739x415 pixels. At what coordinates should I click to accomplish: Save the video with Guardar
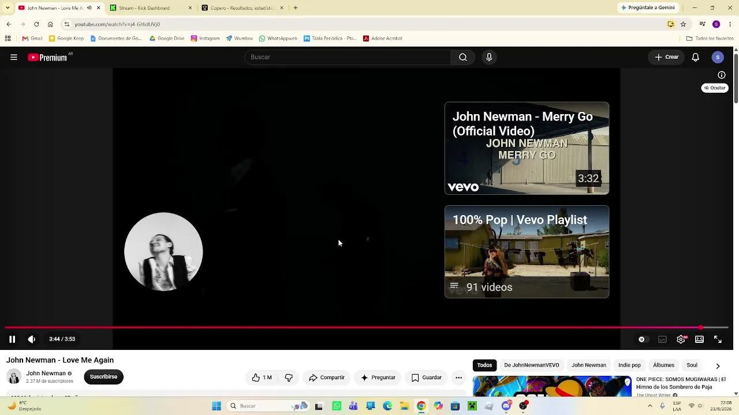coord(427,378)
